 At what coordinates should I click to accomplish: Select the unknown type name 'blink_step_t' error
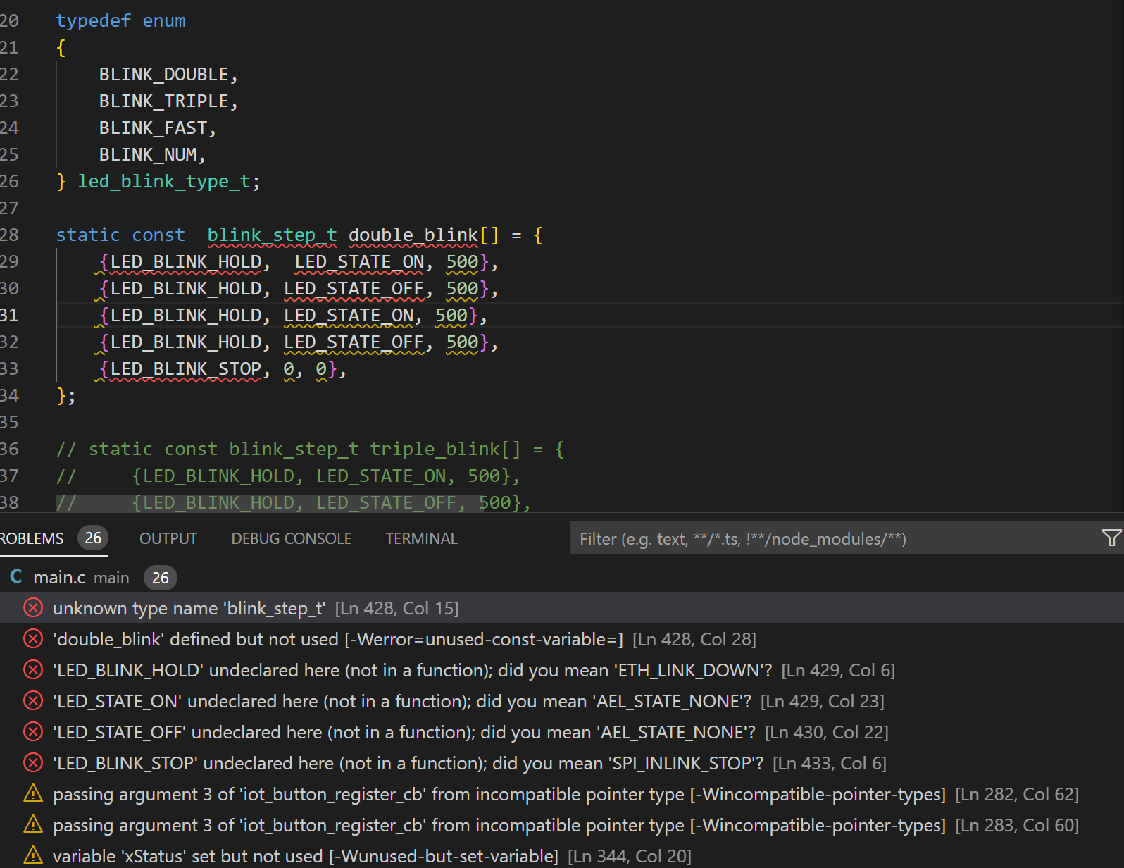tap(562, 608)
